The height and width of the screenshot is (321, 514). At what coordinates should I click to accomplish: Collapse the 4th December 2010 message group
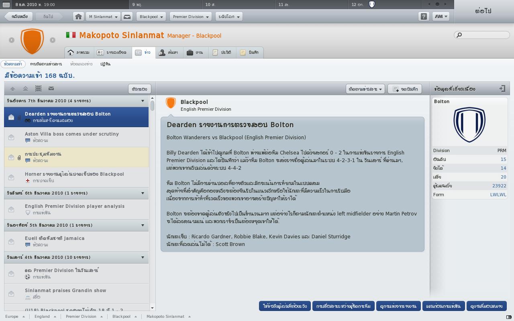click(x=143, y=257)
